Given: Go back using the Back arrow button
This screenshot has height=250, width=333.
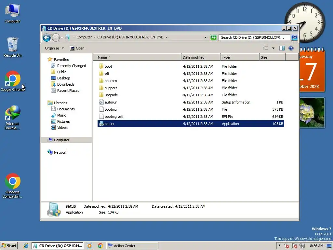Looking at the screenshot, I should (47, 38).
